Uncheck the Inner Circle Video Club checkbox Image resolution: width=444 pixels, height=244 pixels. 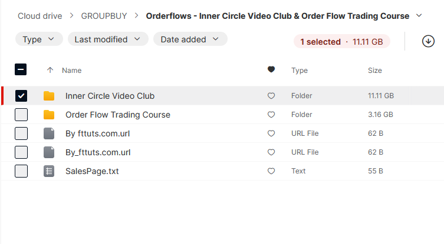point(21,96)
